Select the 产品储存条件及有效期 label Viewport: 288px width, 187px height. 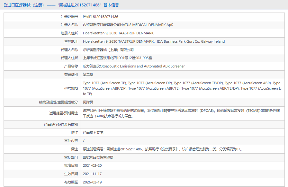pyautogui.click(x=61, y=125)
